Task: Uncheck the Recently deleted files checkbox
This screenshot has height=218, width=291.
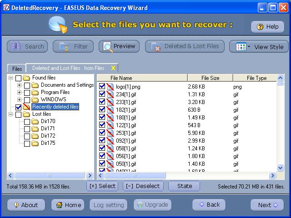Action: point(18,107)
